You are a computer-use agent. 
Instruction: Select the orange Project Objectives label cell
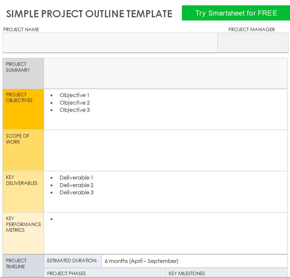[23, 109]
